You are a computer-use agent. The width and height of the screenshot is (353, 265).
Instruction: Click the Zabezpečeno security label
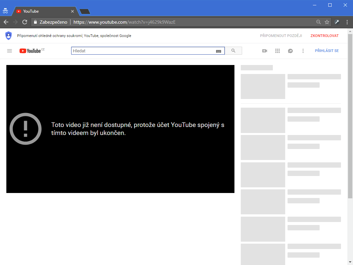pos(53,22)
